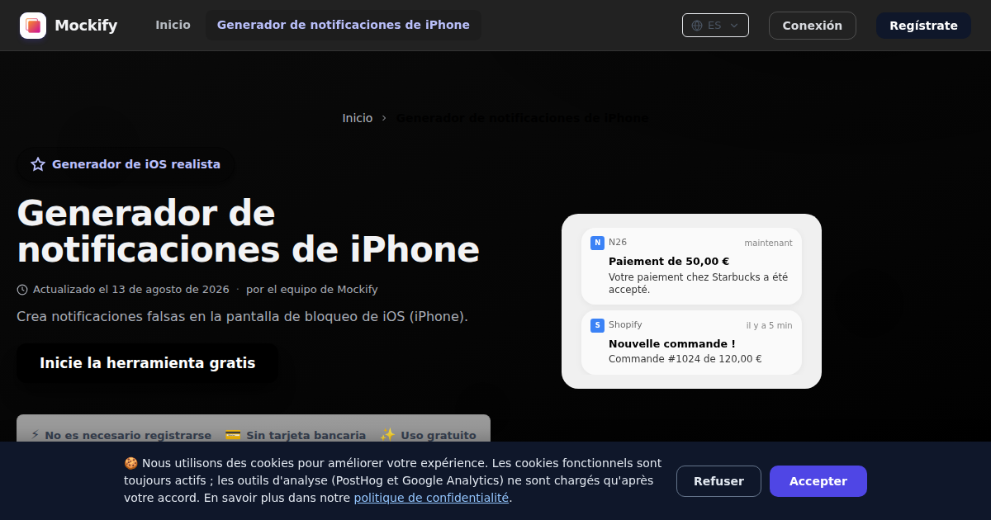
Task: Open Generador de notificaciones de iPhone tab
Action: point(344,25)
